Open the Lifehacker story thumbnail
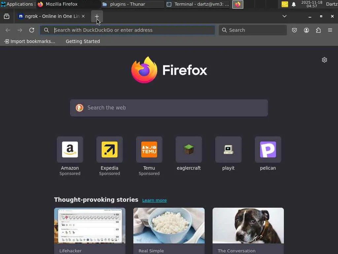 (x=90, y=226)
